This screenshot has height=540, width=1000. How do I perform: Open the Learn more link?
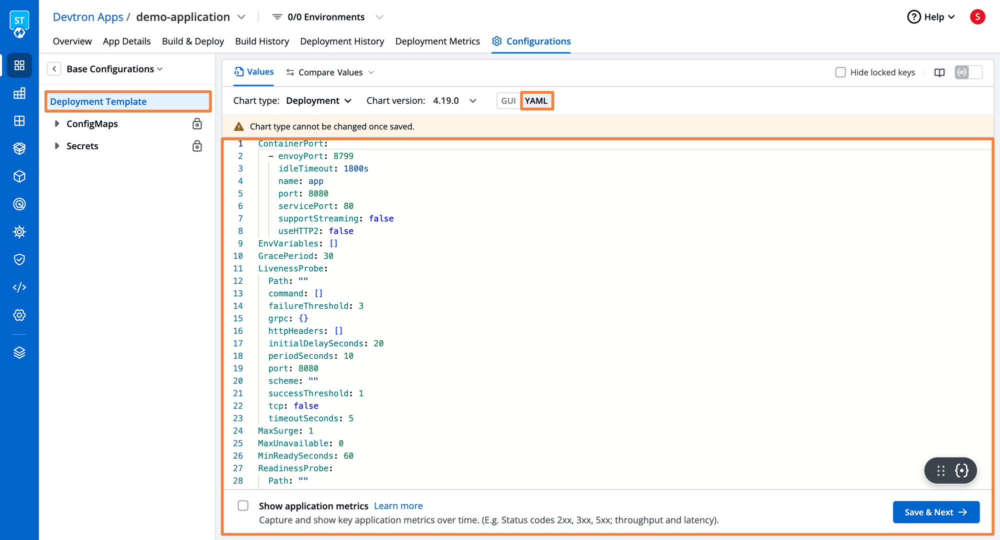coord(398,506)
